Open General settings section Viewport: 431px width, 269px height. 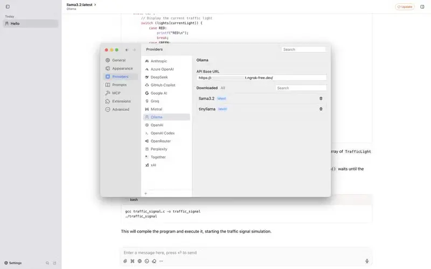120,60
